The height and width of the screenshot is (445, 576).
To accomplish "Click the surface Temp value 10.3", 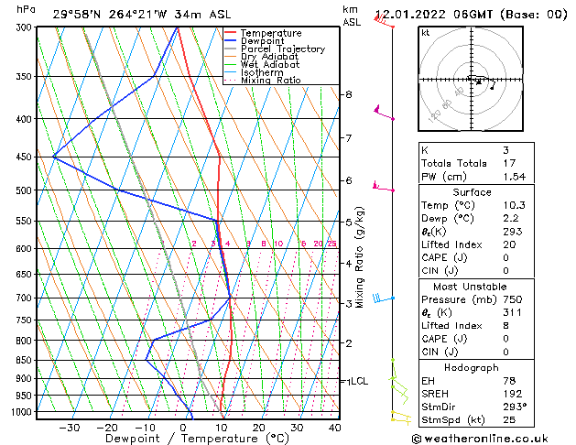I will (x=515, y=206).
